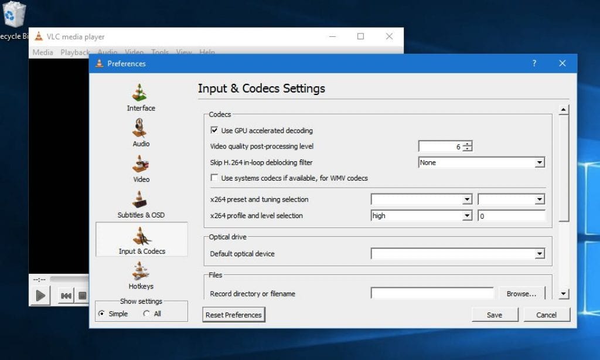The height and width of the screenshot is (360, 600).
Task: Enable system codecs for WMV
Action: (215, 178)
